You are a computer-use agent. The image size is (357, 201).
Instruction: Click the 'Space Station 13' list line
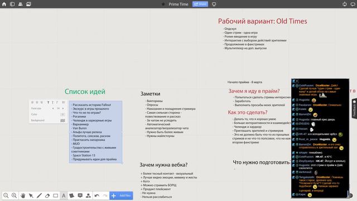click(x=83, y=155)
